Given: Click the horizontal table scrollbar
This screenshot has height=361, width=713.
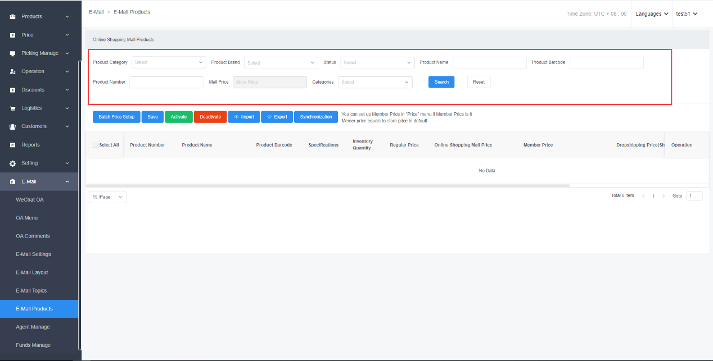Looking at the screenshot, I should pyautogui.click(x=327, y=185).
